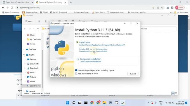190x106 pixels.
Task: Click the python.org/downloads address bar
Action: tap(30, 8)
